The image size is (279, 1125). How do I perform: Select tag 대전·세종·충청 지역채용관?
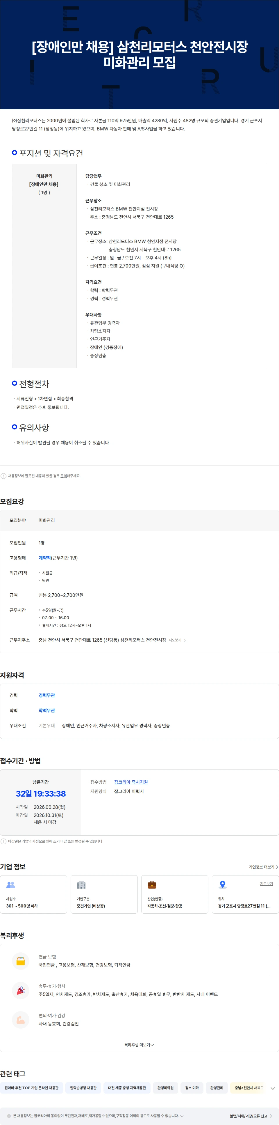tap(127, 1087)
